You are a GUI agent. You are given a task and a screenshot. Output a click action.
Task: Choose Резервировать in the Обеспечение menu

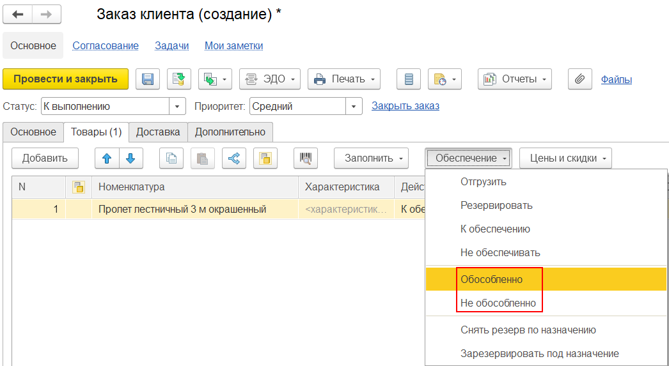point(496,206)
